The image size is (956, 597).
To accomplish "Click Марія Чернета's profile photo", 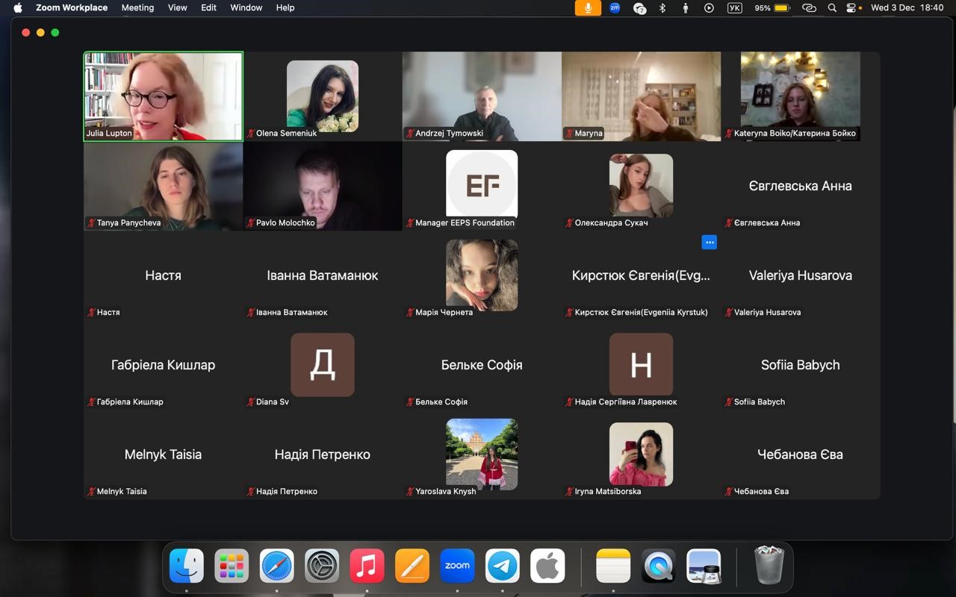I will click(x=482, y=275).
